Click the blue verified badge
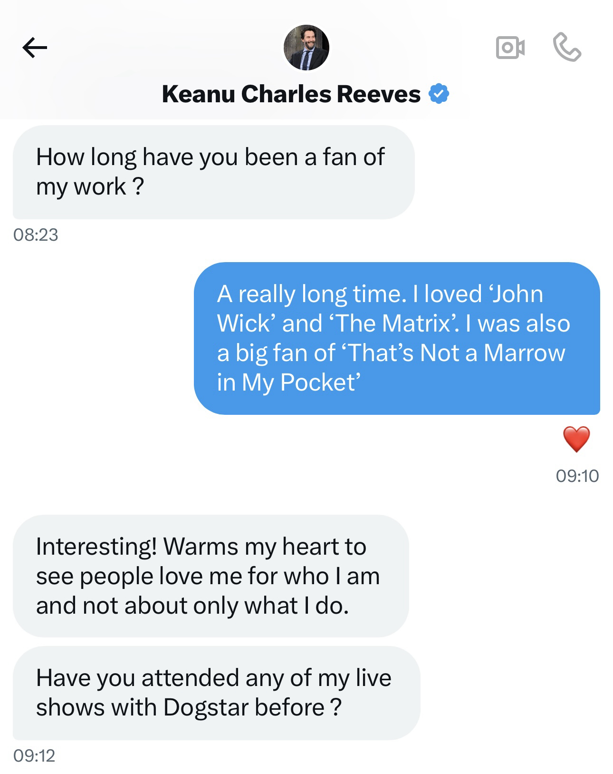Viewport: 613px width, 774px height. pyautogui.click(x=439, y=94)
